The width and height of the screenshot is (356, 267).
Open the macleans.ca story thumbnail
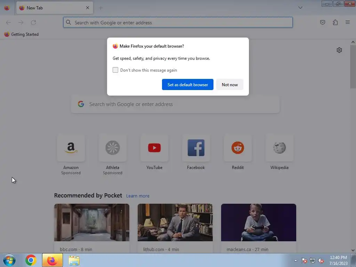click(259, 222)
